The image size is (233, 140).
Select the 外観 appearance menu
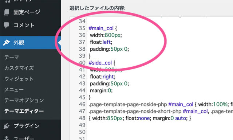30,43
